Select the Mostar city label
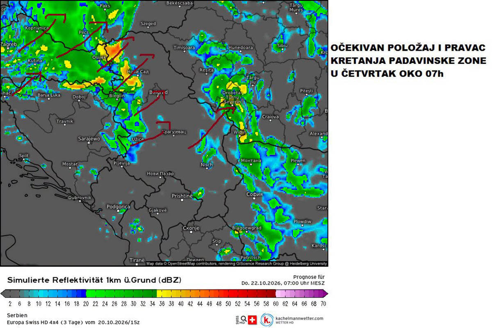 click(x=70, y=164)
